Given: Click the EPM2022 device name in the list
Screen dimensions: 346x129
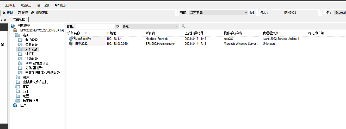Looking at the screenshot, I should click(x=82, y=44).
